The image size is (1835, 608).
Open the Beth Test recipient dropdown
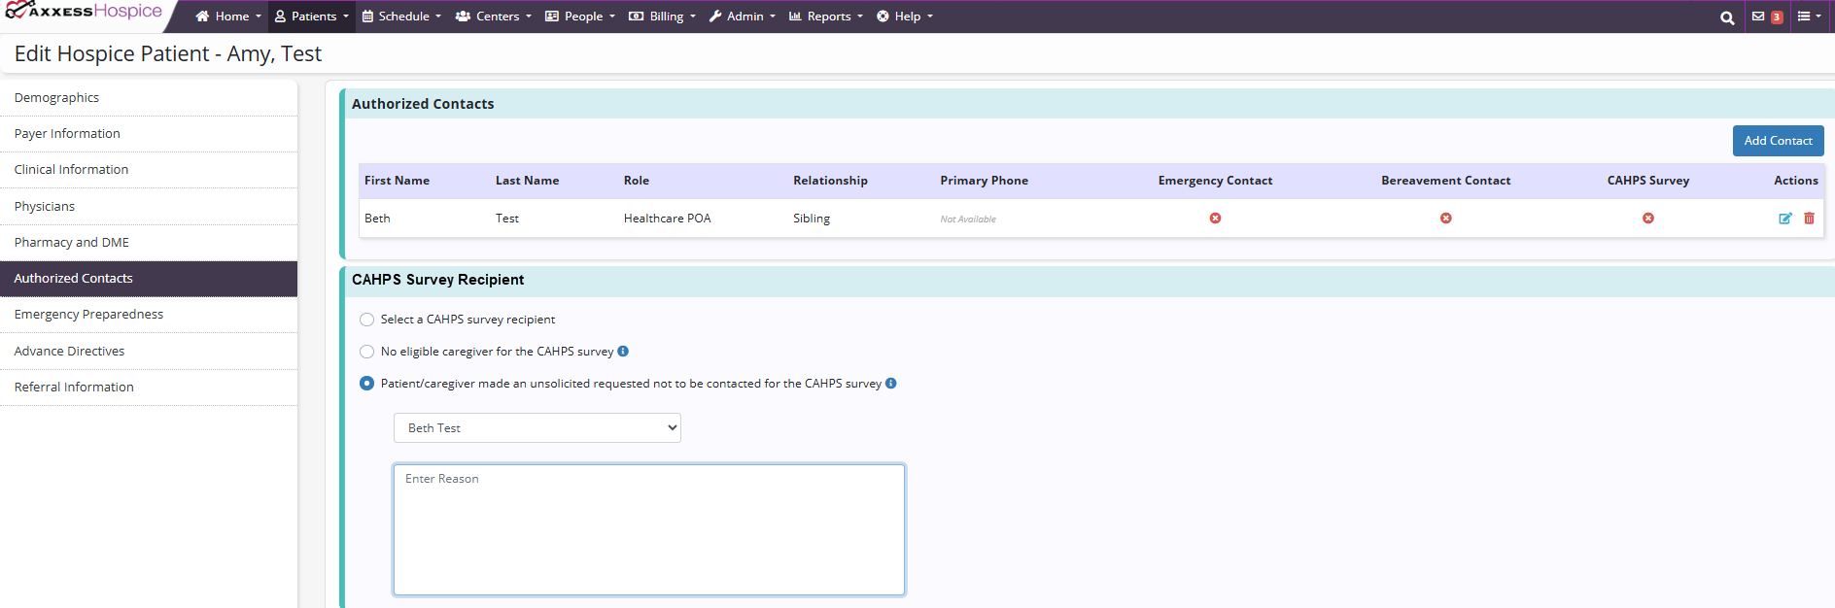click(x=537, y=428)
